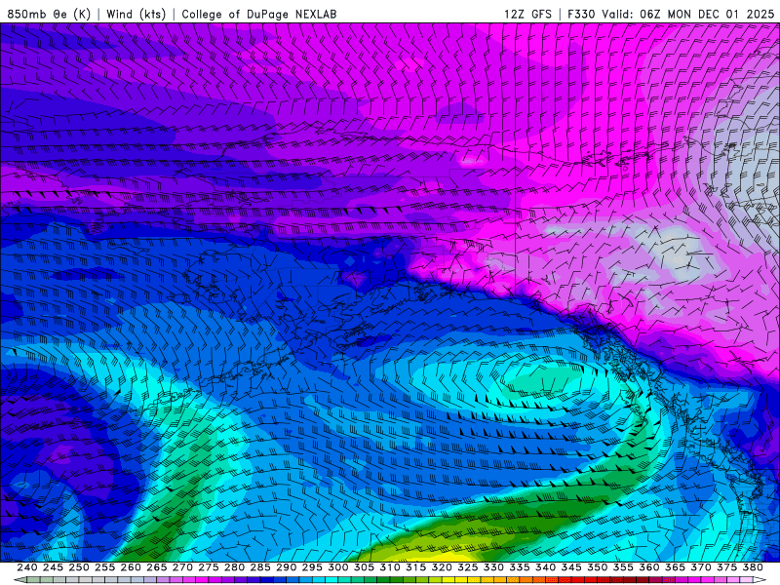The image size is (780, 585).
Task: Click the 'Valid: 06Z MON DEC 01 2025' text
Action: 688,14
